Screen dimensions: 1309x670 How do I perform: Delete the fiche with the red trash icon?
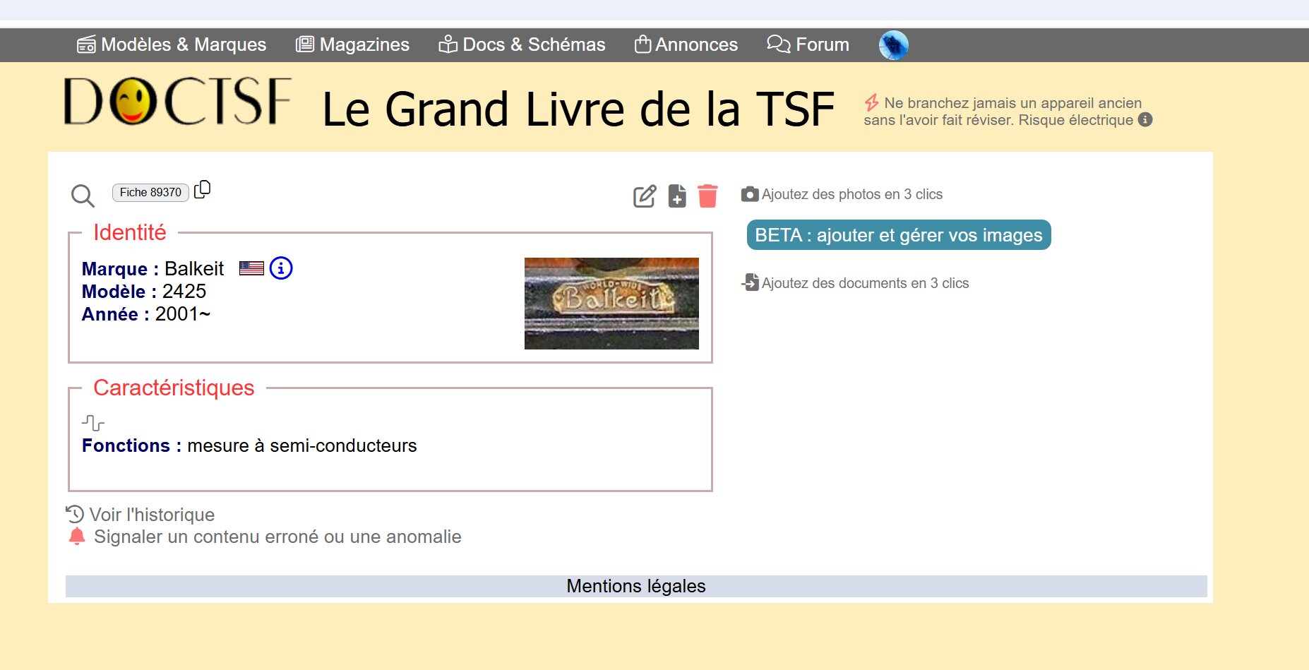click(707, 196)
